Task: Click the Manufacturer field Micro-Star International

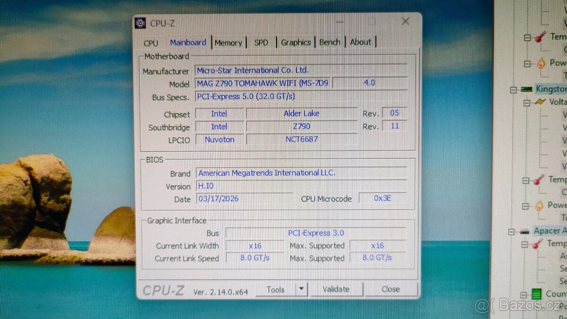Action: click(x=301, y=70)
